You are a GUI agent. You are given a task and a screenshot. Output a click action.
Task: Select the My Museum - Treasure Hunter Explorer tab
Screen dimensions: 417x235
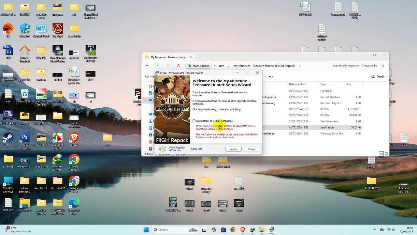tap(168, 57)
